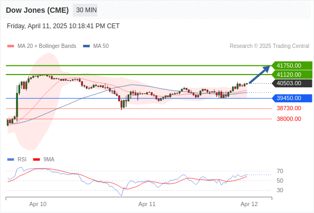Click the RSI 70 level label
314x213 pixels.
coord(280,171)
